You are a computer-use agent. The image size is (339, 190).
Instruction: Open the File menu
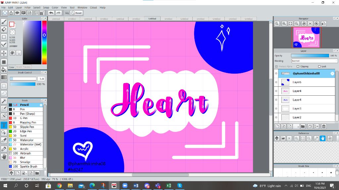(x=3, y=8)
